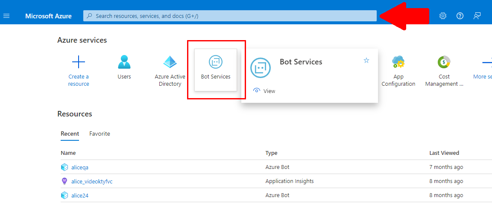This screenshot has width=492, height=212.
Task: Open the alice_videoktyfvc resource link
Action: pos(92,181)
